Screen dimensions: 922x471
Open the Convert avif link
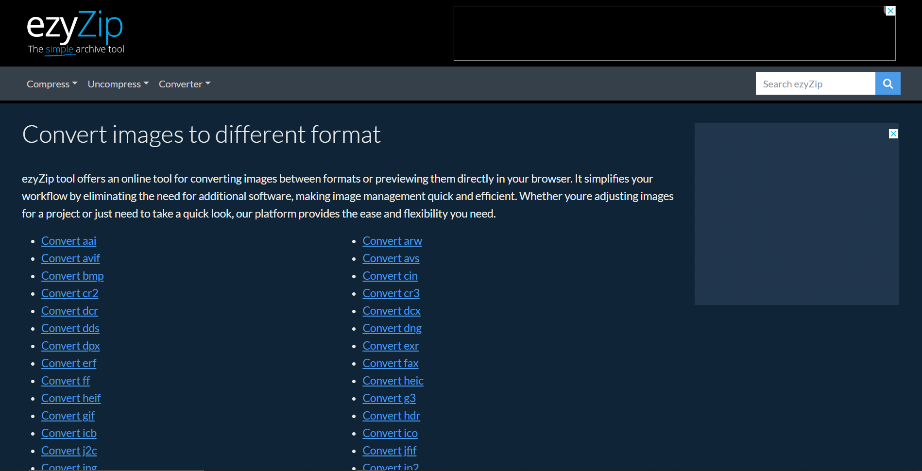pyautogui.click(x=70, y=258)
